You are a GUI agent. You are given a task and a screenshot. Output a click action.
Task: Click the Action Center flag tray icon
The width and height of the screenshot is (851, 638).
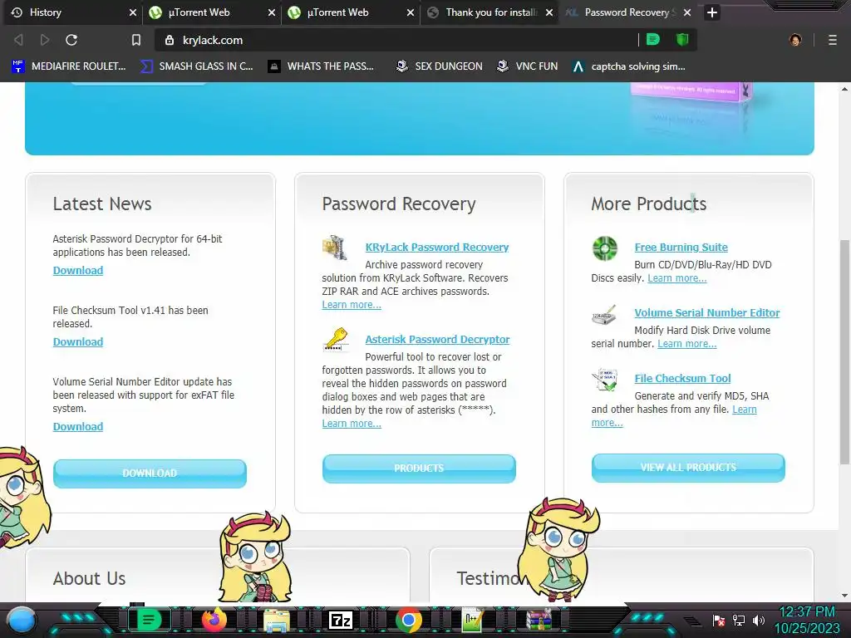[719, 620]
